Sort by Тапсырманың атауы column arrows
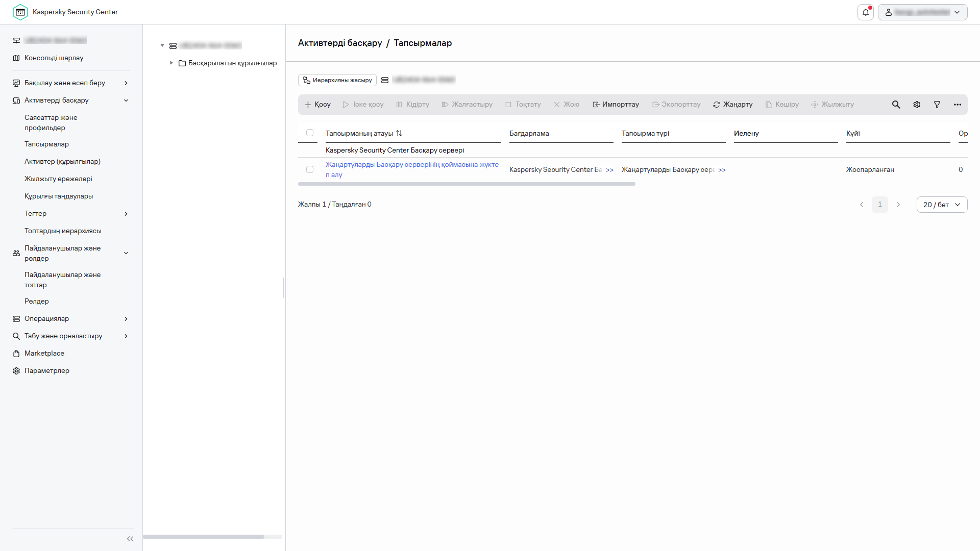This screenshot has width=980, height=551. [x=399, y=133]
